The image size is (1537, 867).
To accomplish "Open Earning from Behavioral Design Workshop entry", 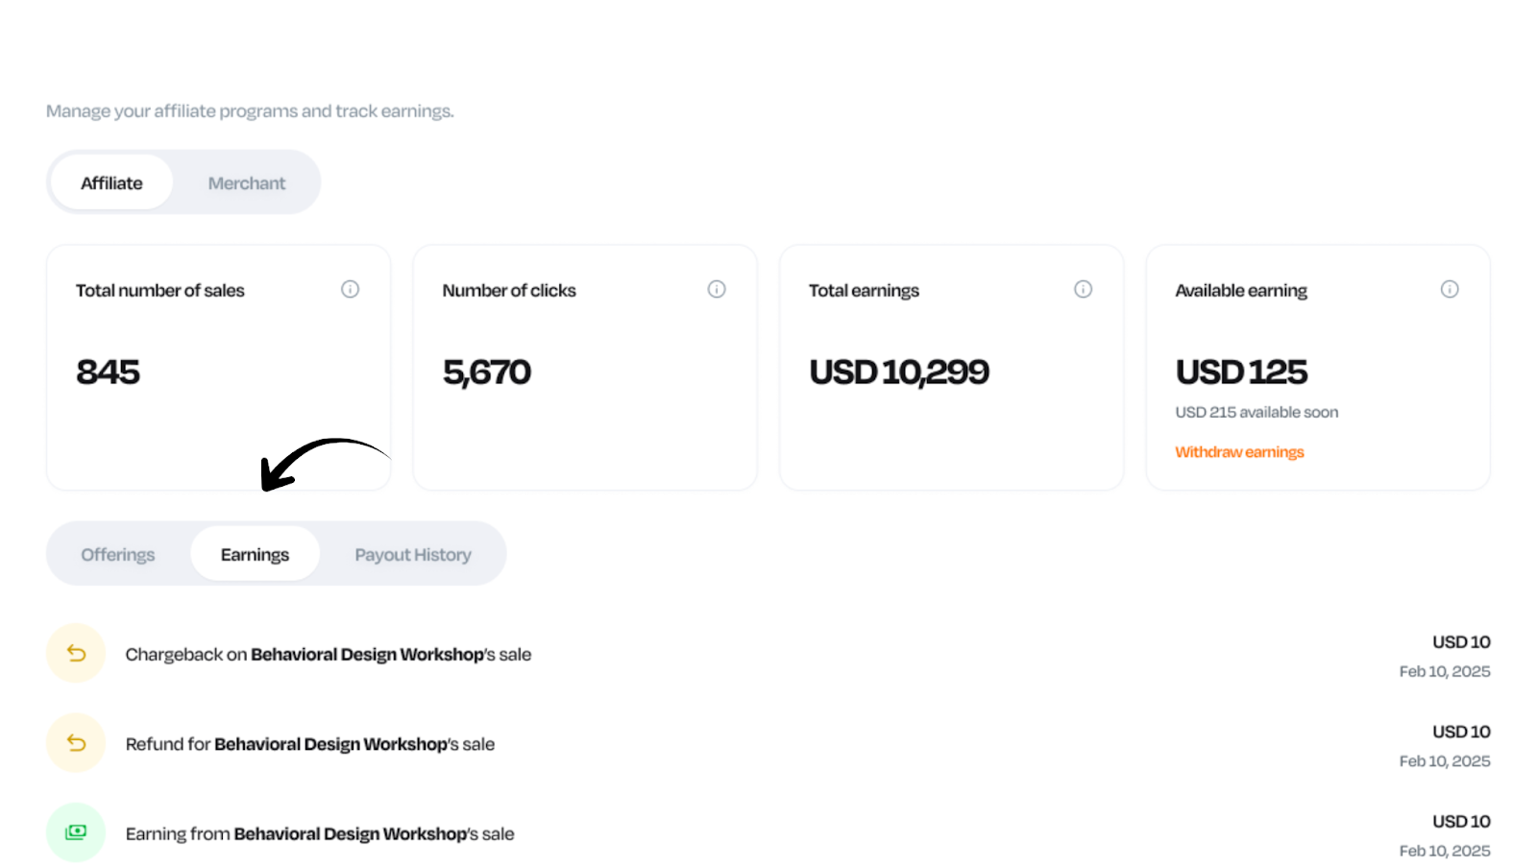I will pos(320,833).
